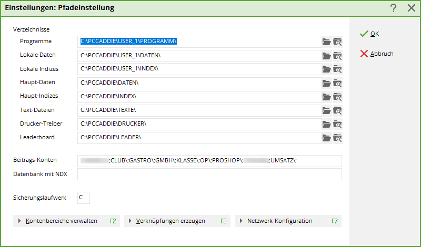Click the Text-Dateien label

[37, 110]
